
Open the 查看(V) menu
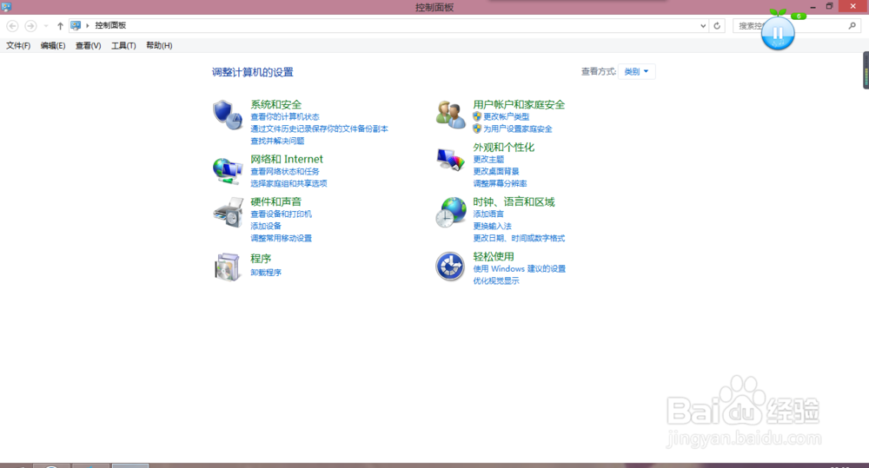pos(88,45)
